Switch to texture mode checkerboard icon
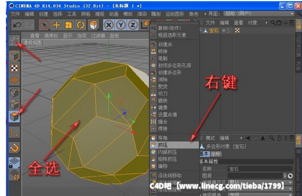This screenshot has width=302, height=196. [14, 68]
